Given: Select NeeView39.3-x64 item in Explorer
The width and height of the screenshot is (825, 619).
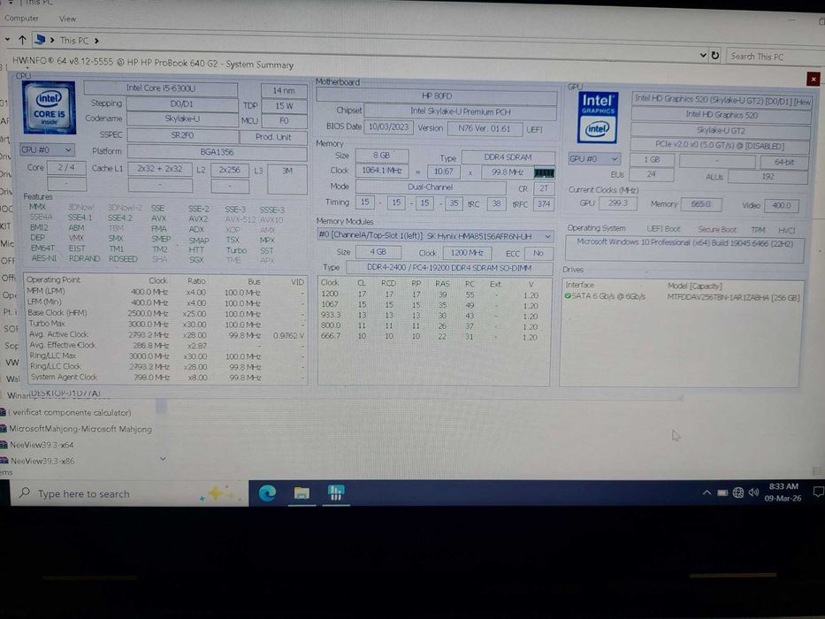Looking at the screenshot, I should click(42, 445).
